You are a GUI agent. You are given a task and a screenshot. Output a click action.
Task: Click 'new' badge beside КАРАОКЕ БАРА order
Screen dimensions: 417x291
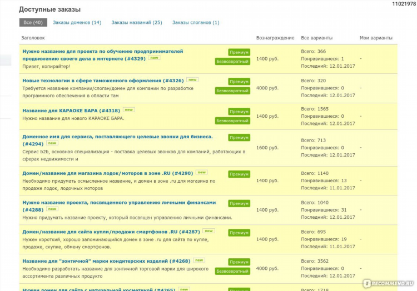[129, 109]
